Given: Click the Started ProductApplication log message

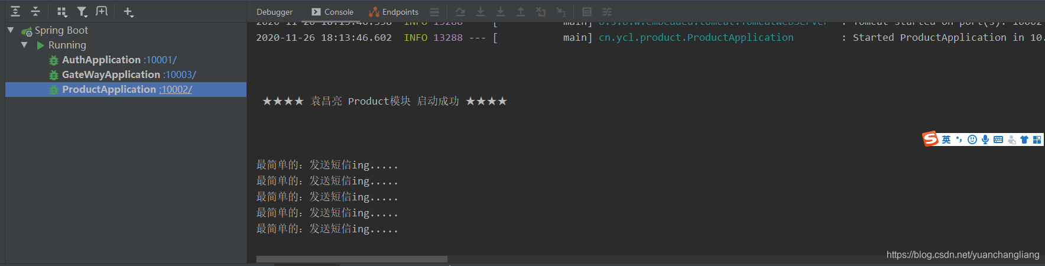Looking at the screenshot, I should click(x=948, y=37).
